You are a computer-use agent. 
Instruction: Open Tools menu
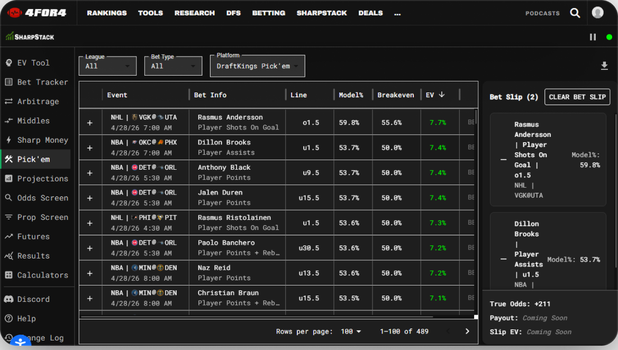coord(151,13)
